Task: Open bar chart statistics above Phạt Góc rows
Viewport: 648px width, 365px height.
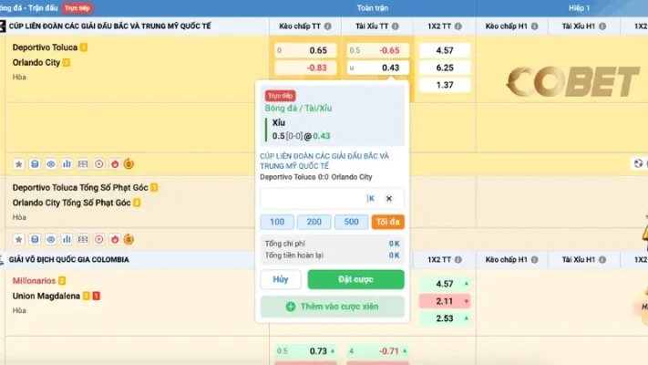Action: point(67,164)
